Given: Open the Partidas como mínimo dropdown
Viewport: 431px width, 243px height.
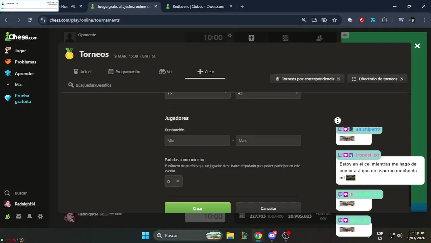Looking at the screenshot, I should coord(173,181).
